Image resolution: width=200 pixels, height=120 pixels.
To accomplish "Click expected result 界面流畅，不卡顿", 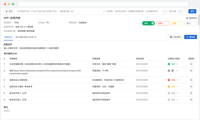I will pos(100,71).
